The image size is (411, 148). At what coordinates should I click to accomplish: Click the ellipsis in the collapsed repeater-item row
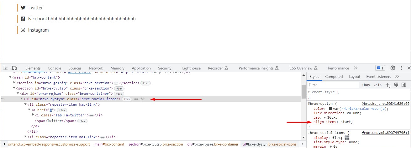[103, 137]
